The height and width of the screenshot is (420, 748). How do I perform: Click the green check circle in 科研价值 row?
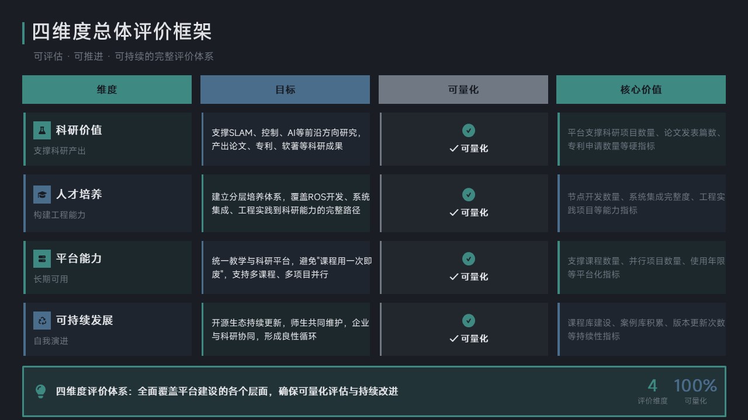pyautogui.click(x=469, y=131)
